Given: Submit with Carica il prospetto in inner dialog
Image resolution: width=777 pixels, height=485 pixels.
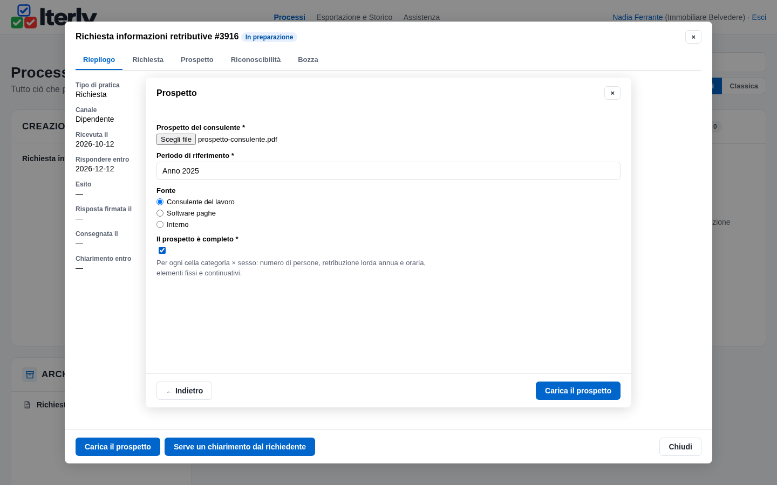Looking at the screenshot, I should tap(578, 391).
